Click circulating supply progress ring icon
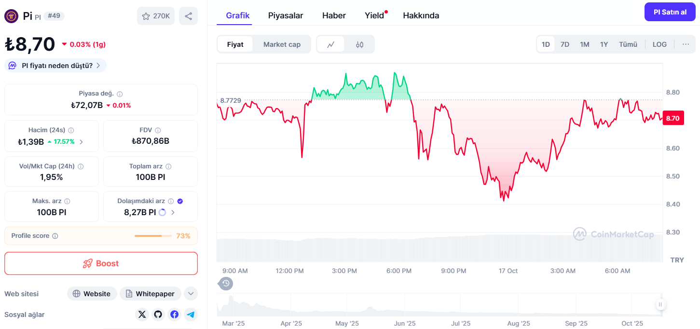This screenshot has width=700, height=329. [x=162, y=212]
